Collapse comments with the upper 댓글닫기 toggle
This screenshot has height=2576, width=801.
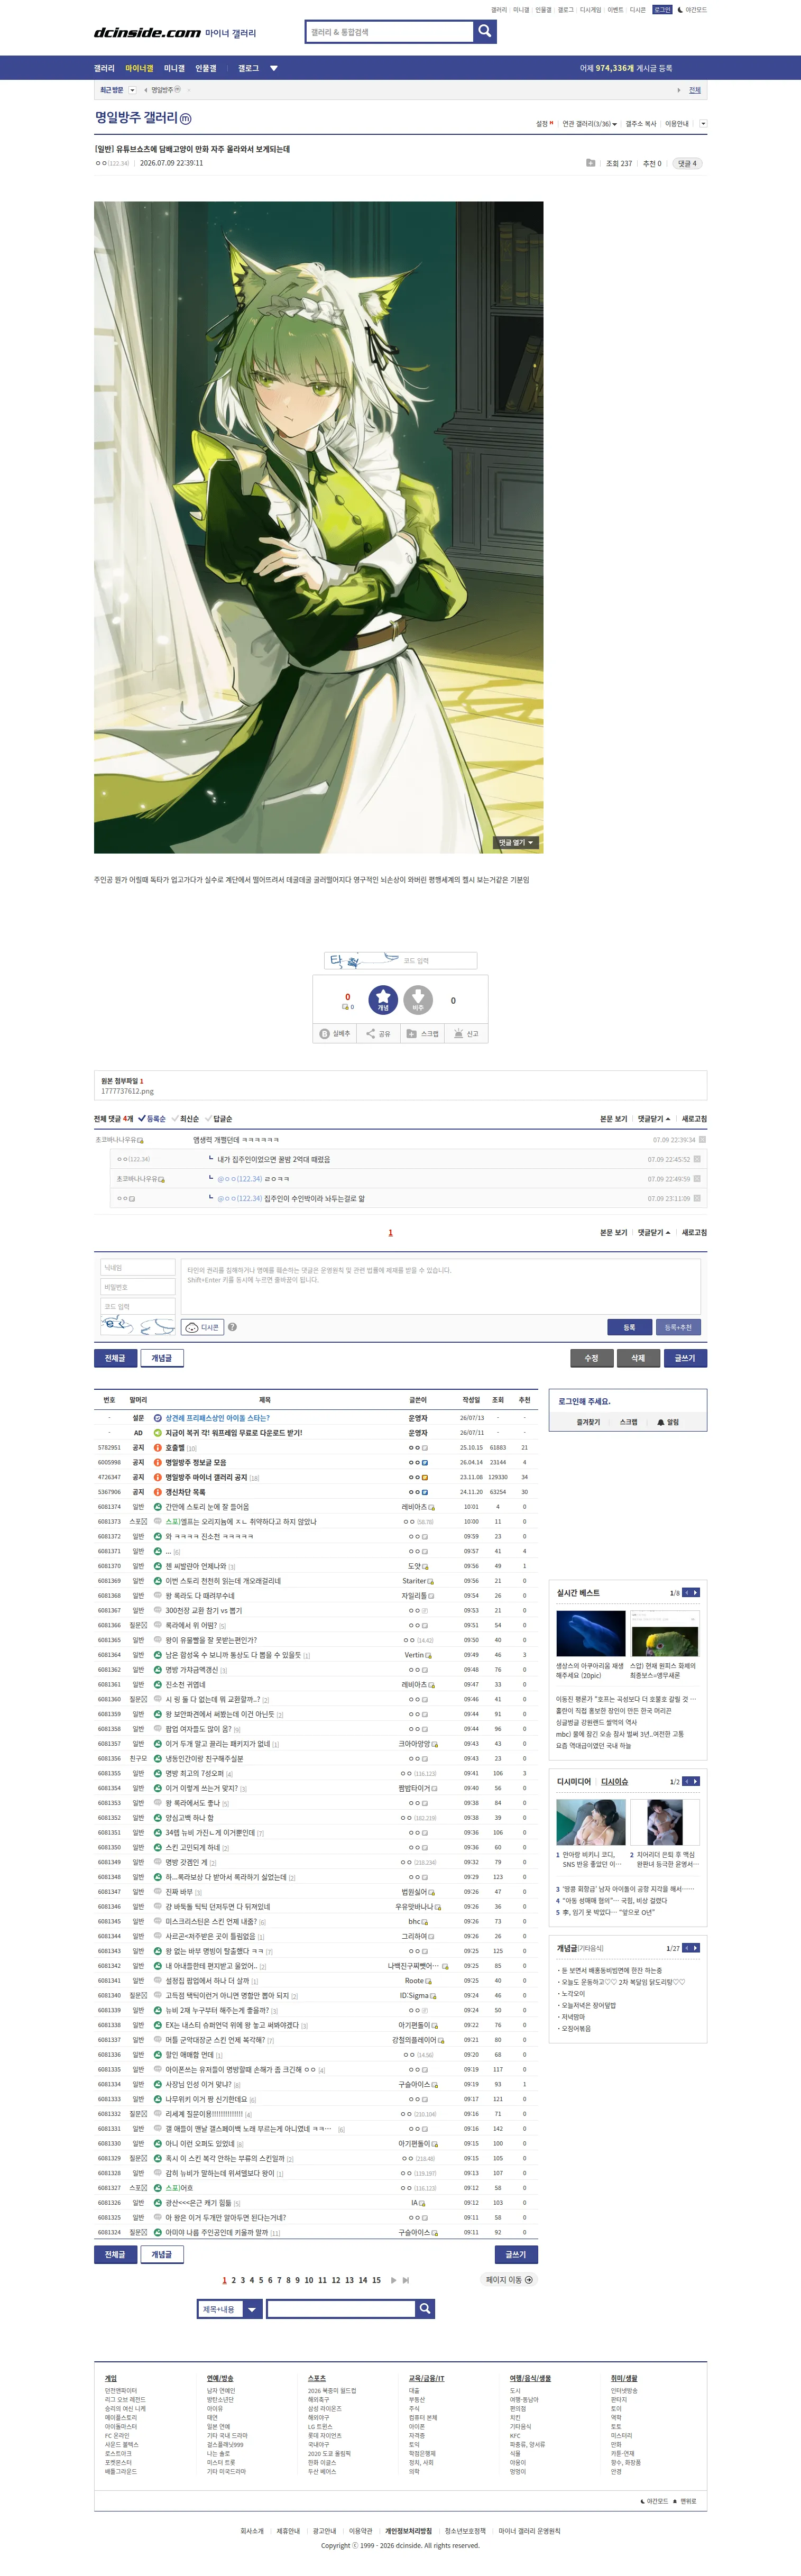tap(654, 1119)
